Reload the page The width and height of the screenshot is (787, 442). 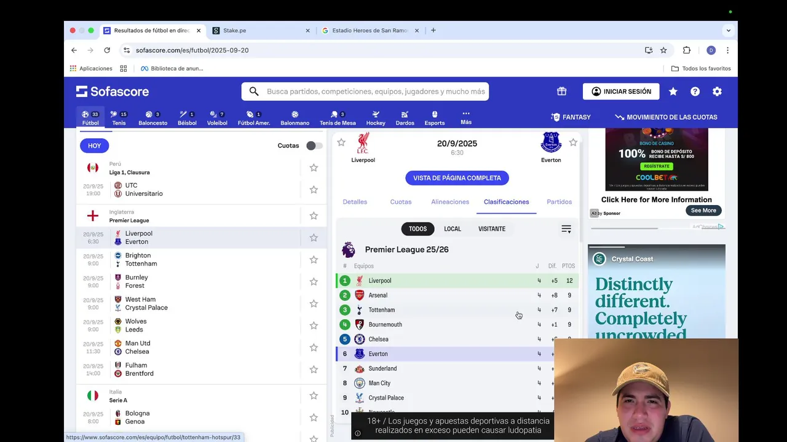(107, 50)
